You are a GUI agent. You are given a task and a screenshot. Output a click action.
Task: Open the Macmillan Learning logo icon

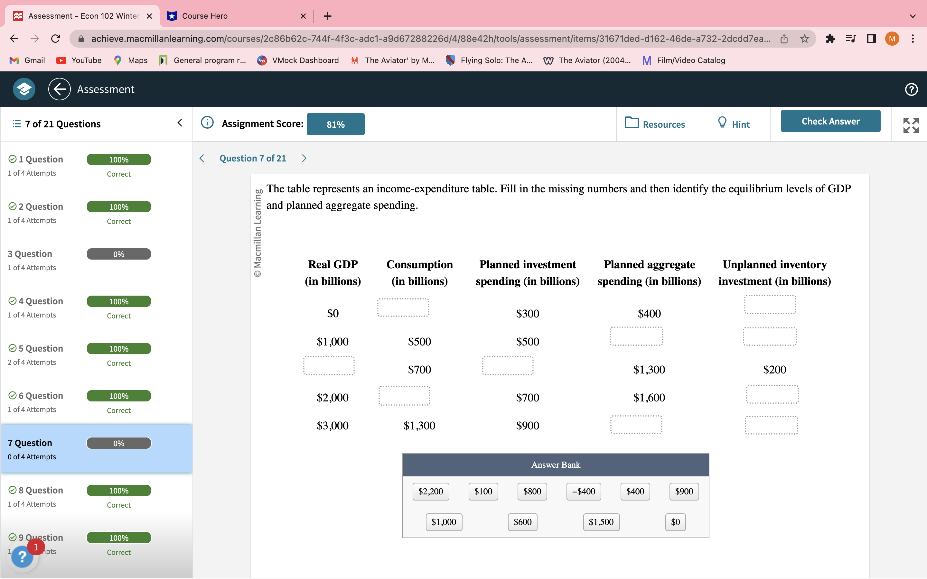coord(23,89)
